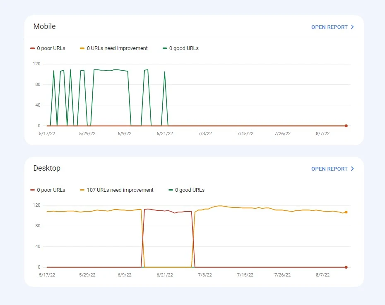Select Mobile '0 good URLs' green legend marker
The height and width of the screenshot is (305, 385).
(x=165, y=48)
